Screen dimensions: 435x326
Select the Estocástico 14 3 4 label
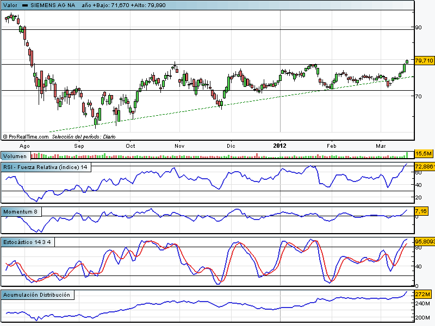28,242
